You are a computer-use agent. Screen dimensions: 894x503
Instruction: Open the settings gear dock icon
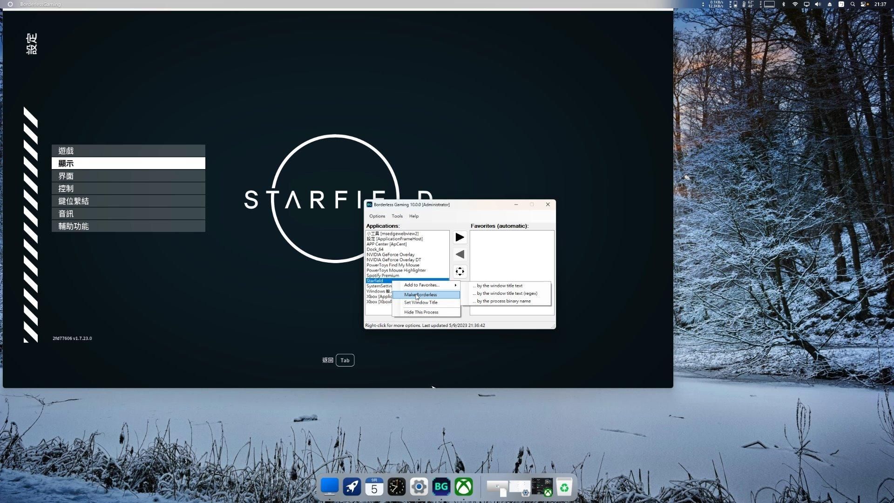419,487
